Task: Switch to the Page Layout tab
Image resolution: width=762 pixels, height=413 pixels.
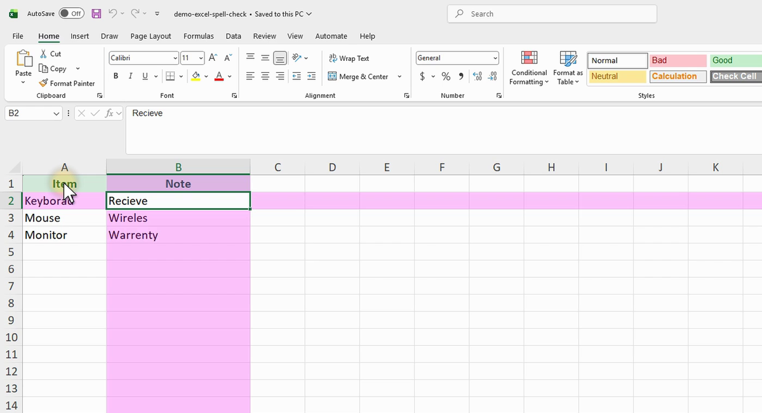Action: [x=150, y=36]
